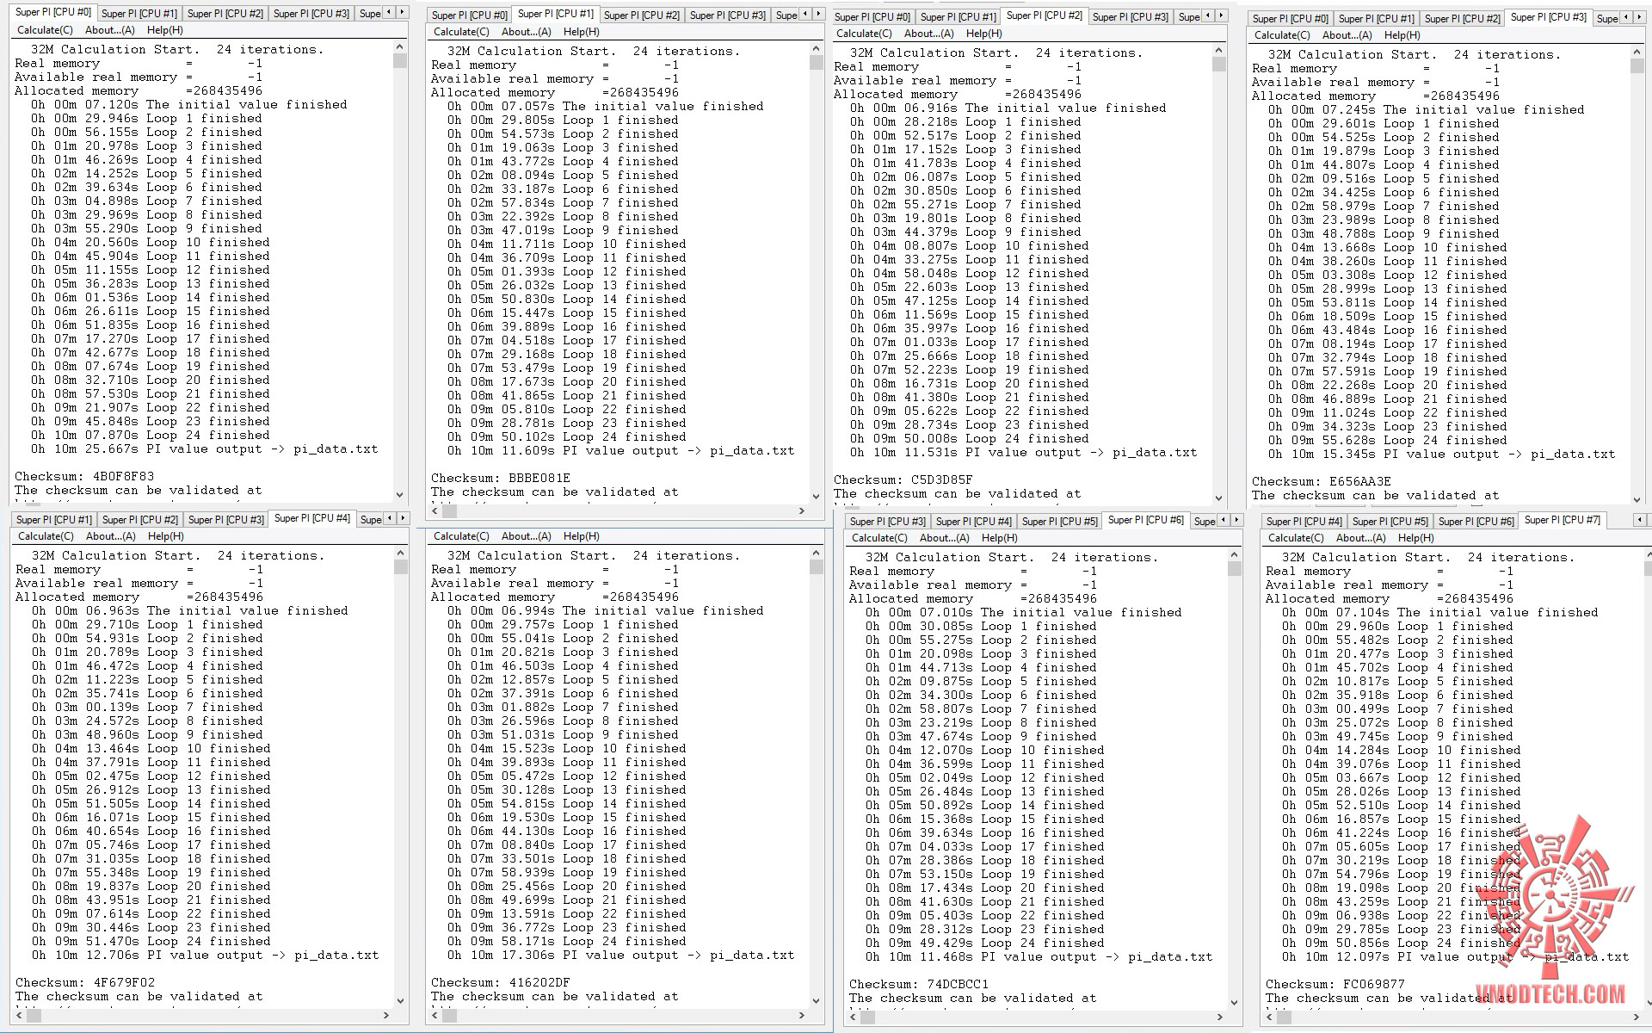This screenshot has height=1033, width=1652.
Task: Click tab-scroll right arrow in checksum 4B0F8F83 window
Action: click(402, 12)
